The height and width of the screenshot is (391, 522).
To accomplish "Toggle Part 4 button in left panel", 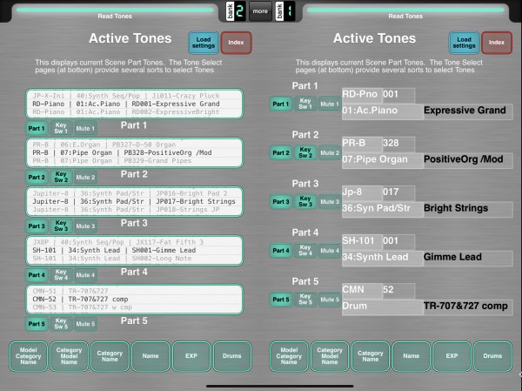I will (37, 275).
